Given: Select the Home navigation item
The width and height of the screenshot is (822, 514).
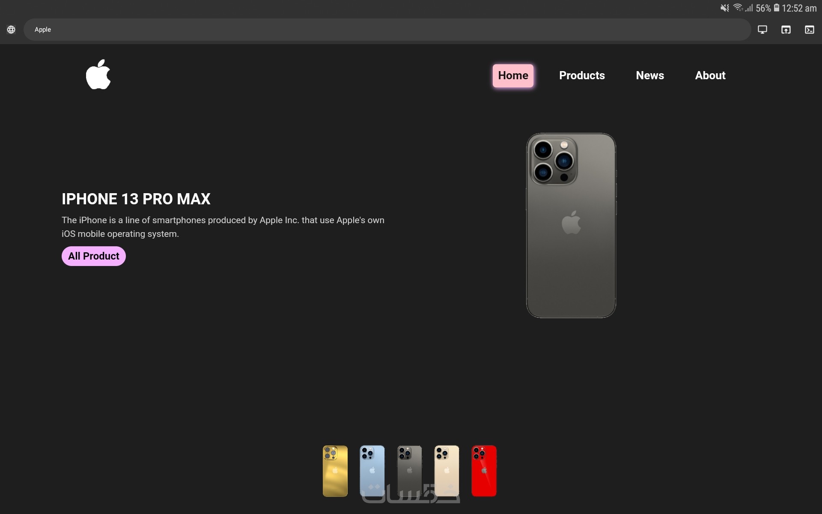Looking at the screenshot, I should pyautogui.click(x=513, y=75).
